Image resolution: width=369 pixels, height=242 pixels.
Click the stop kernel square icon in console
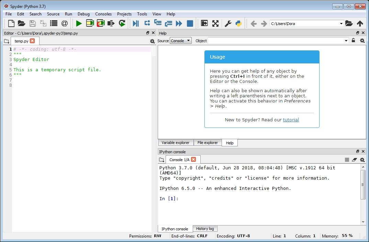[x=347, y=160]
